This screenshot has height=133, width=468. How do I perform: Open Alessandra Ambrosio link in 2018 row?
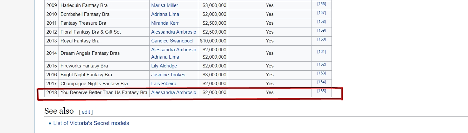coord(174,92)
